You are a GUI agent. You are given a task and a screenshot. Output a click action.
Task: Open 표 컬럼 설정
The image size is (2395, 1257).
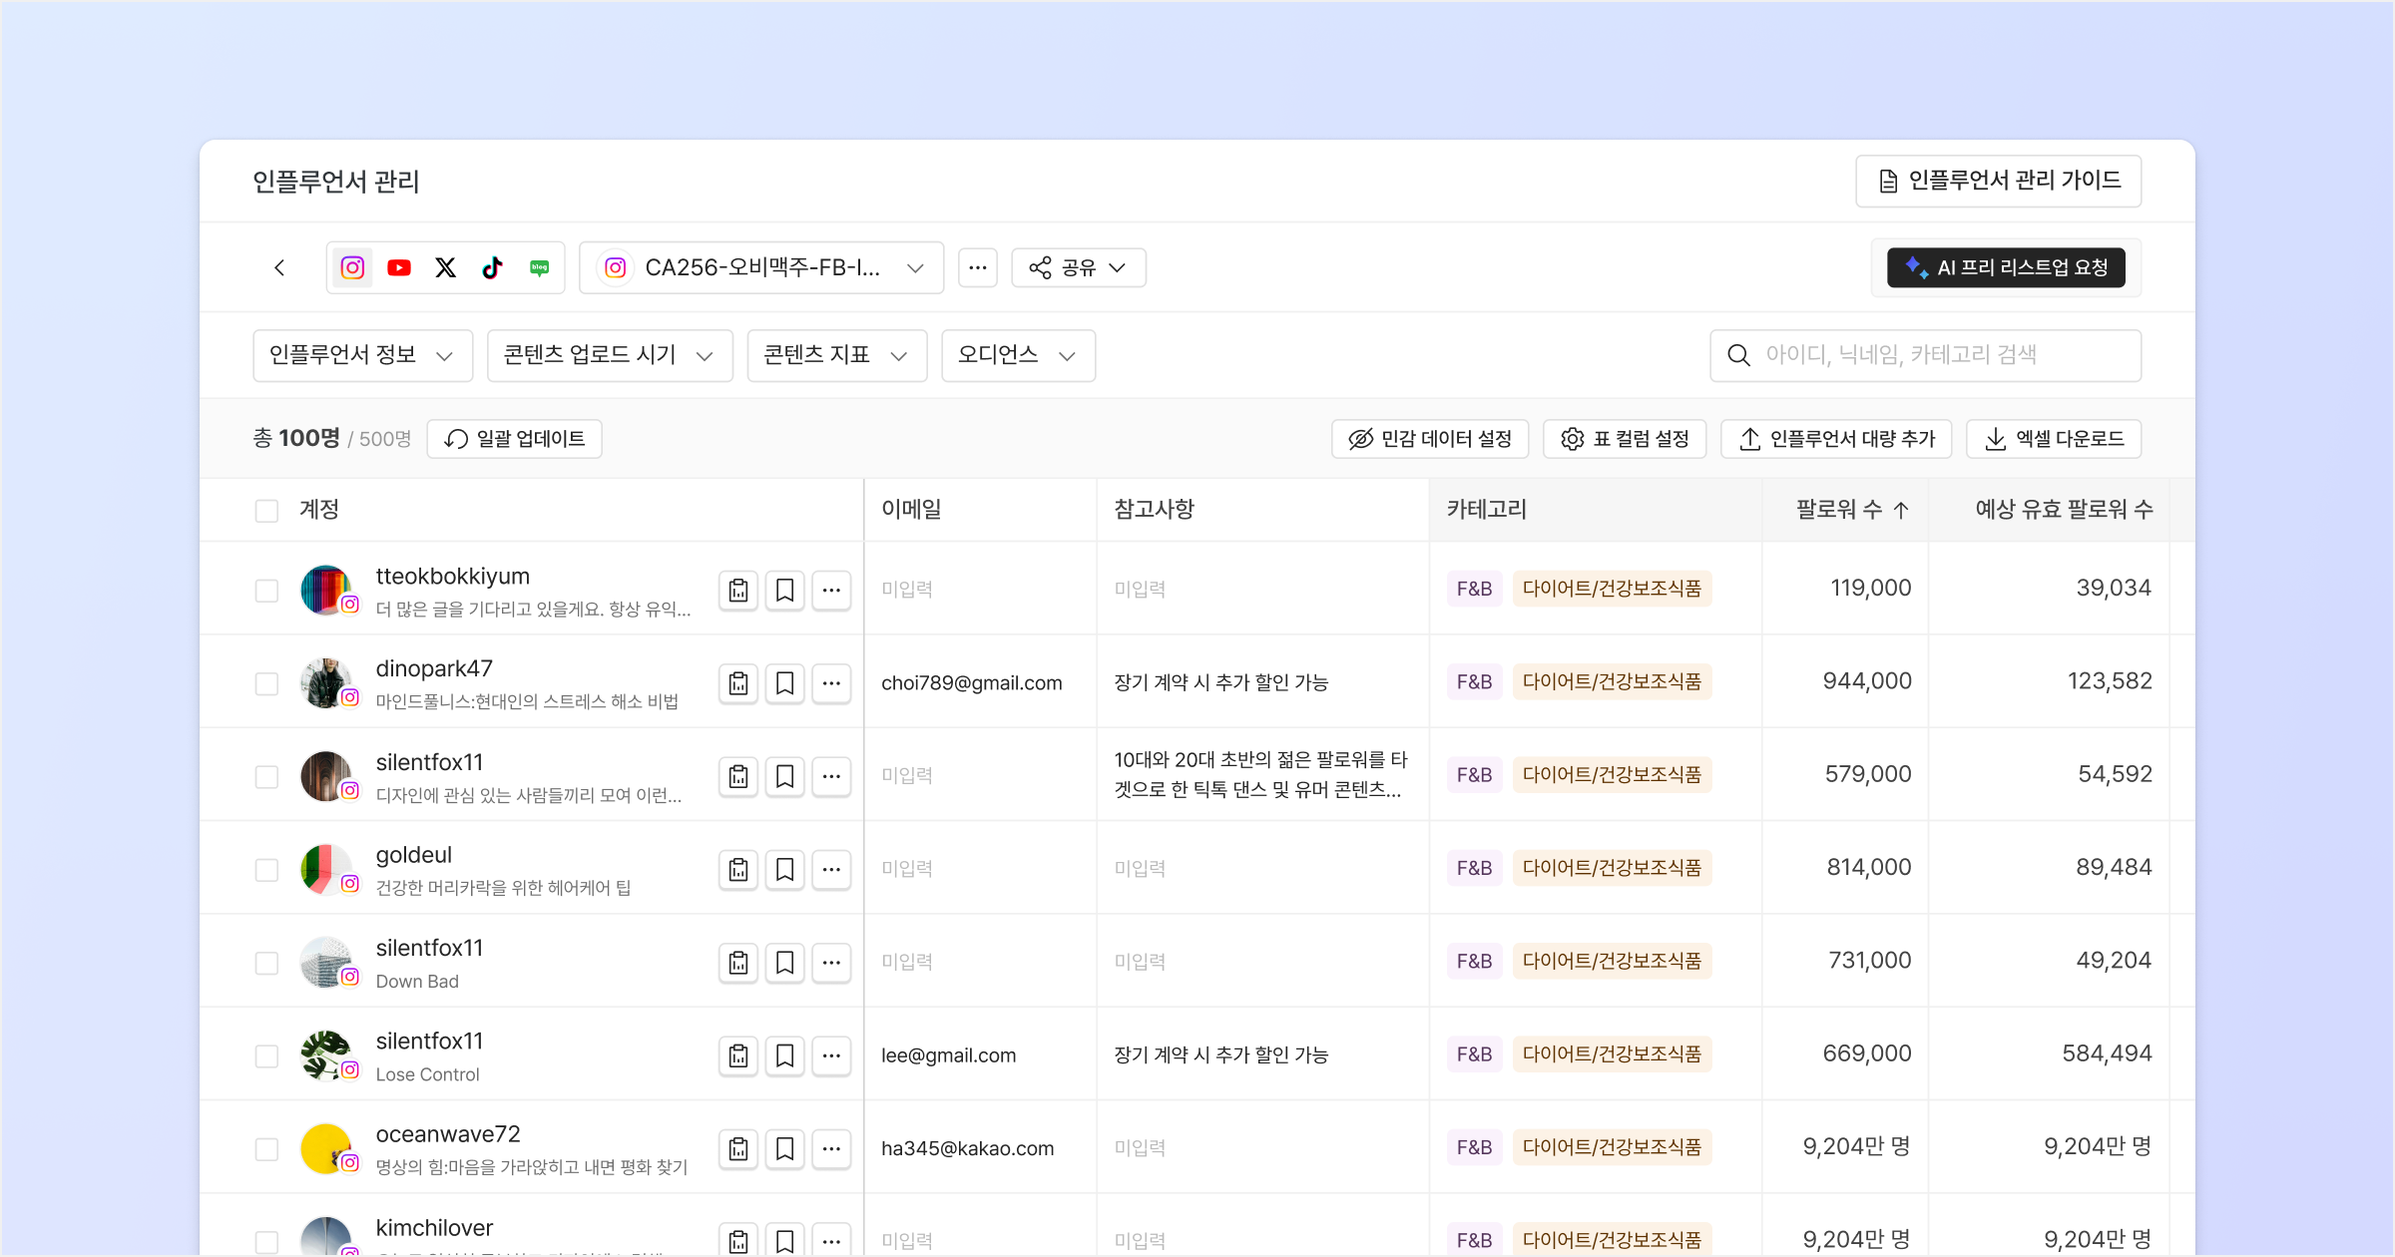pyautogui.click(x=1625, y=439)
